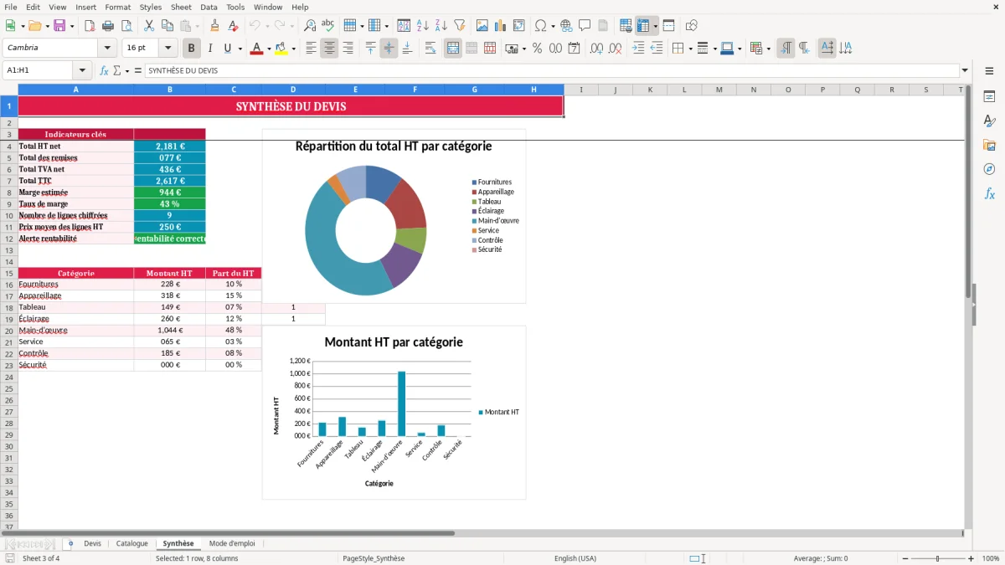Toggle Align Left
Viewport: 1005px width, 565px height.
pyautogui.click(x=312, y=49)
